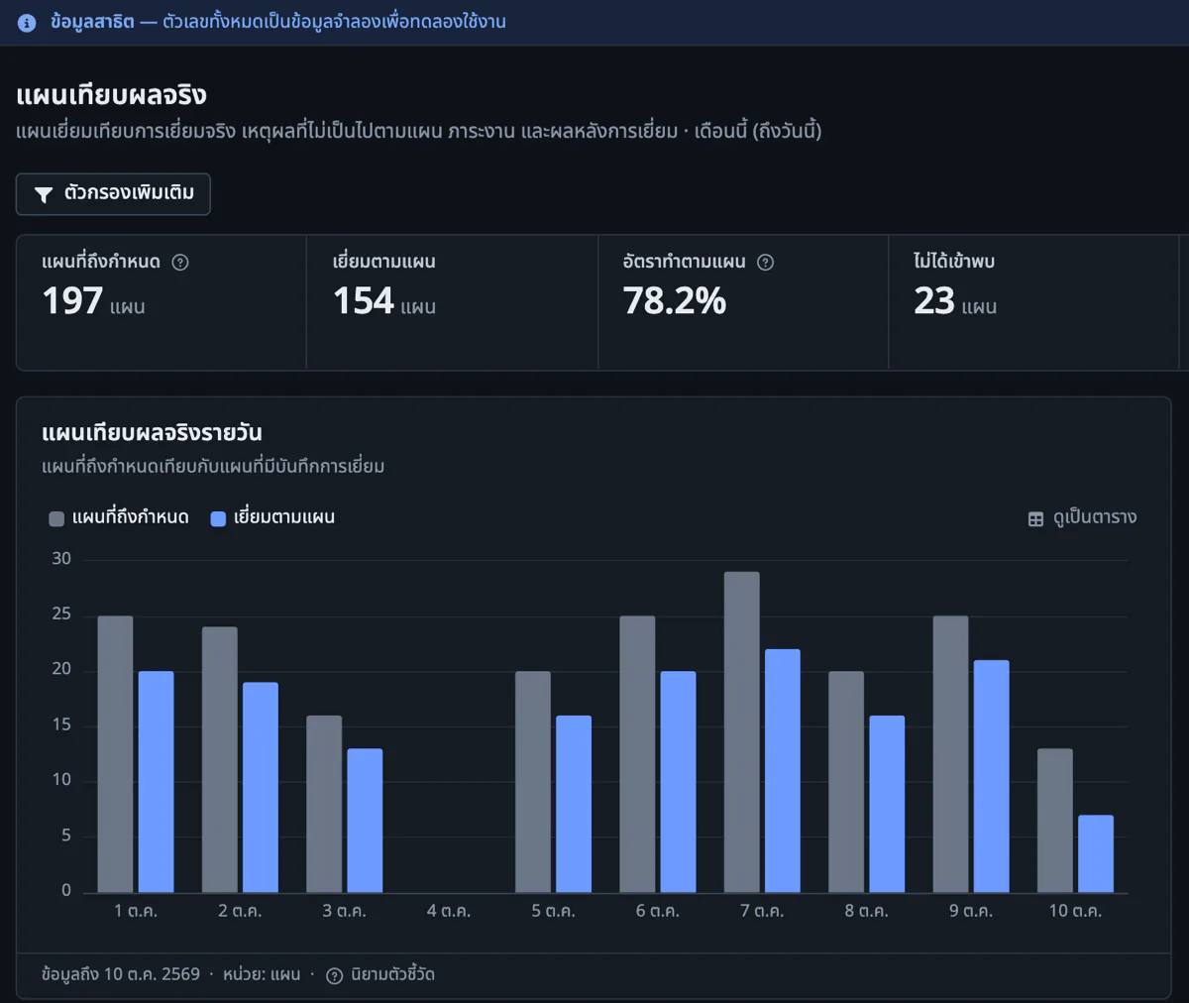The width and height of the screenshot is (1189, 1003).
Task: Click the 23 แผน value
Action: tap(955, 301)
